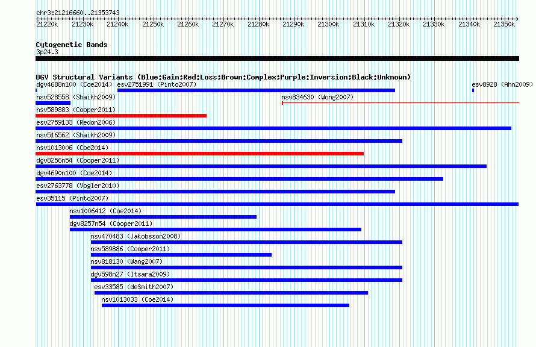Click the 21220k ruler tick label
The image size is (536, 347).
coord(47,24)
